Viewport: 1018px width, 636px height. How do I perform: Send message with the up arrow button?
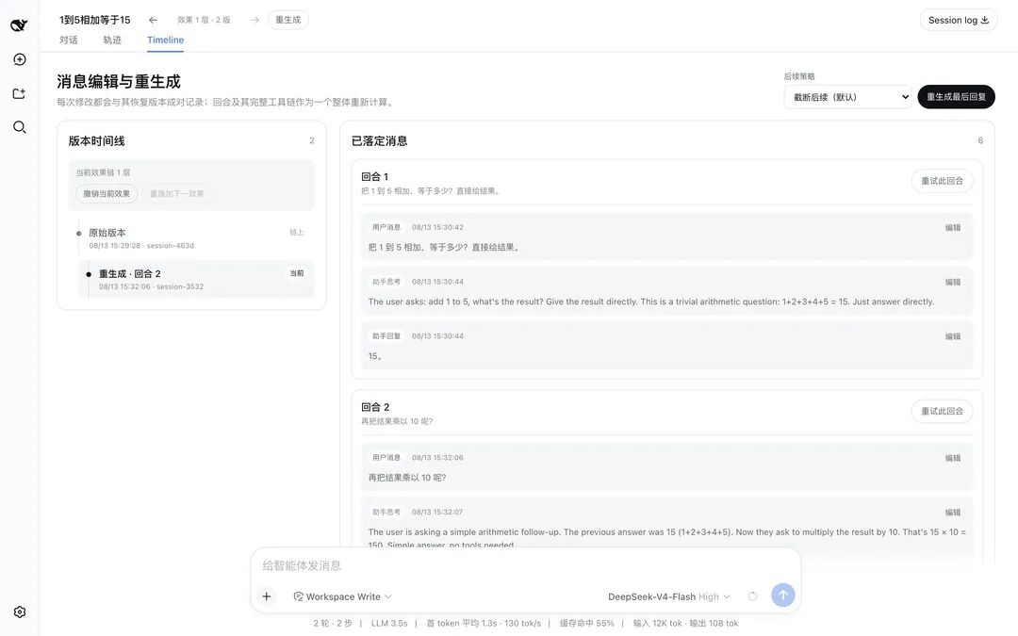[x=783, y=595]
